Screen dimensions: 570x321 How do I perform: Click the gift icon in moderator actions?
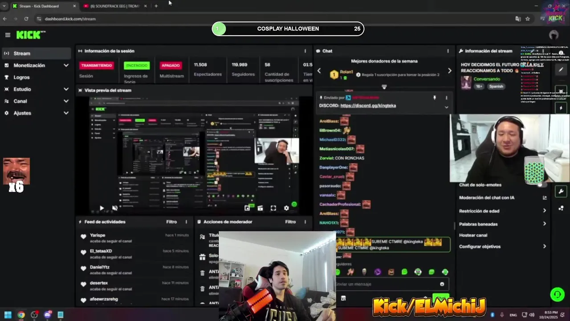(203, 257)
